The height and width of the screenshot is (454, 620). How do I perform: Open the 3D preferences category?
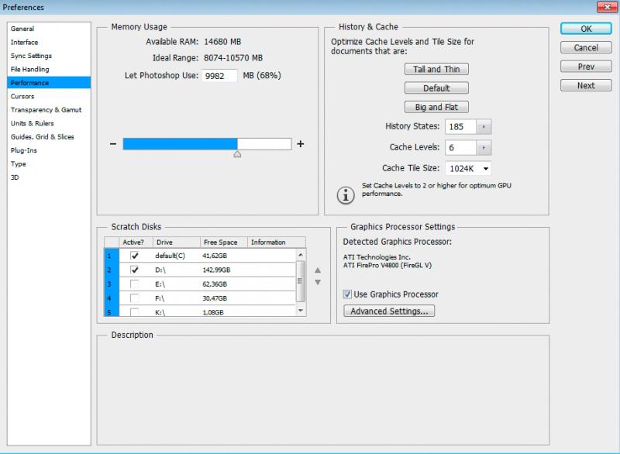click(x=49, y=177)
